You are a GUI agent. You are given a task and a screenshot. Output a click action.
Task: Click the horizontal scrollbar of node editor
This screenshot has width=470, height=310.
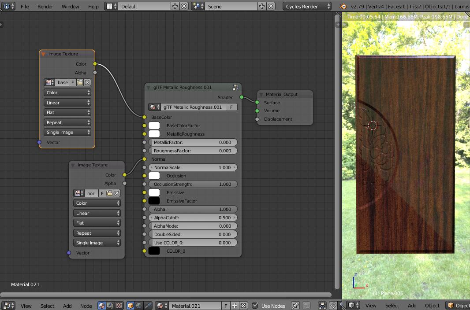click(x=166, y=295)
